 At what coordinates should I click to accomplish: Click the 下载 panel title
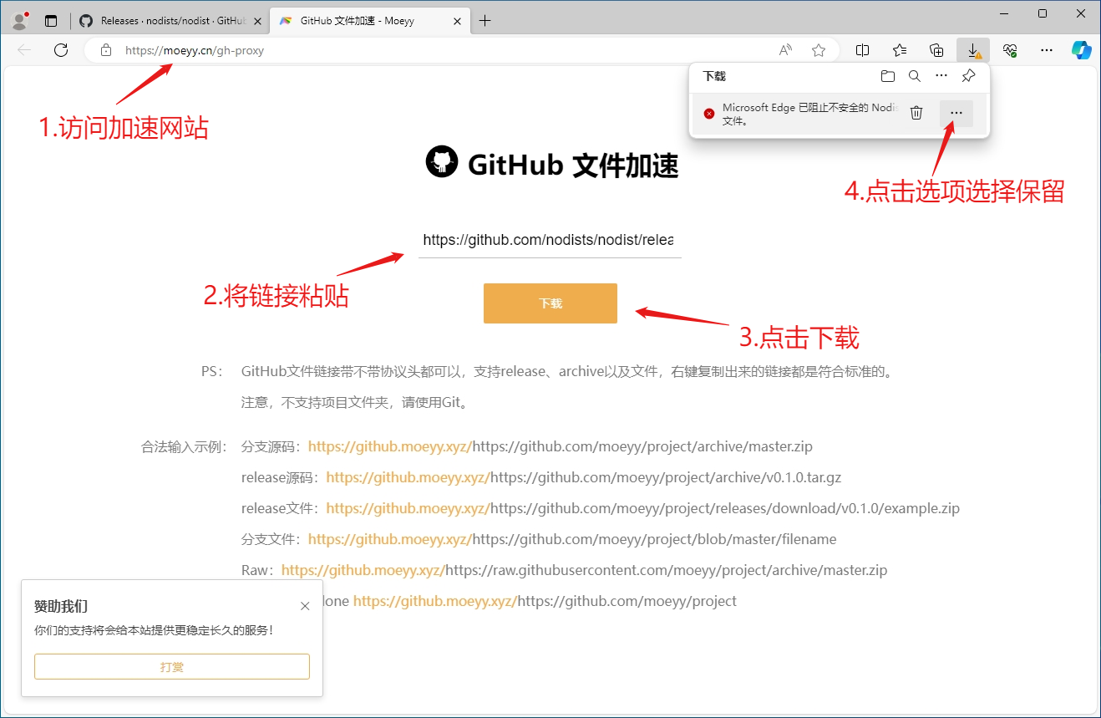[x=714, y=76]
